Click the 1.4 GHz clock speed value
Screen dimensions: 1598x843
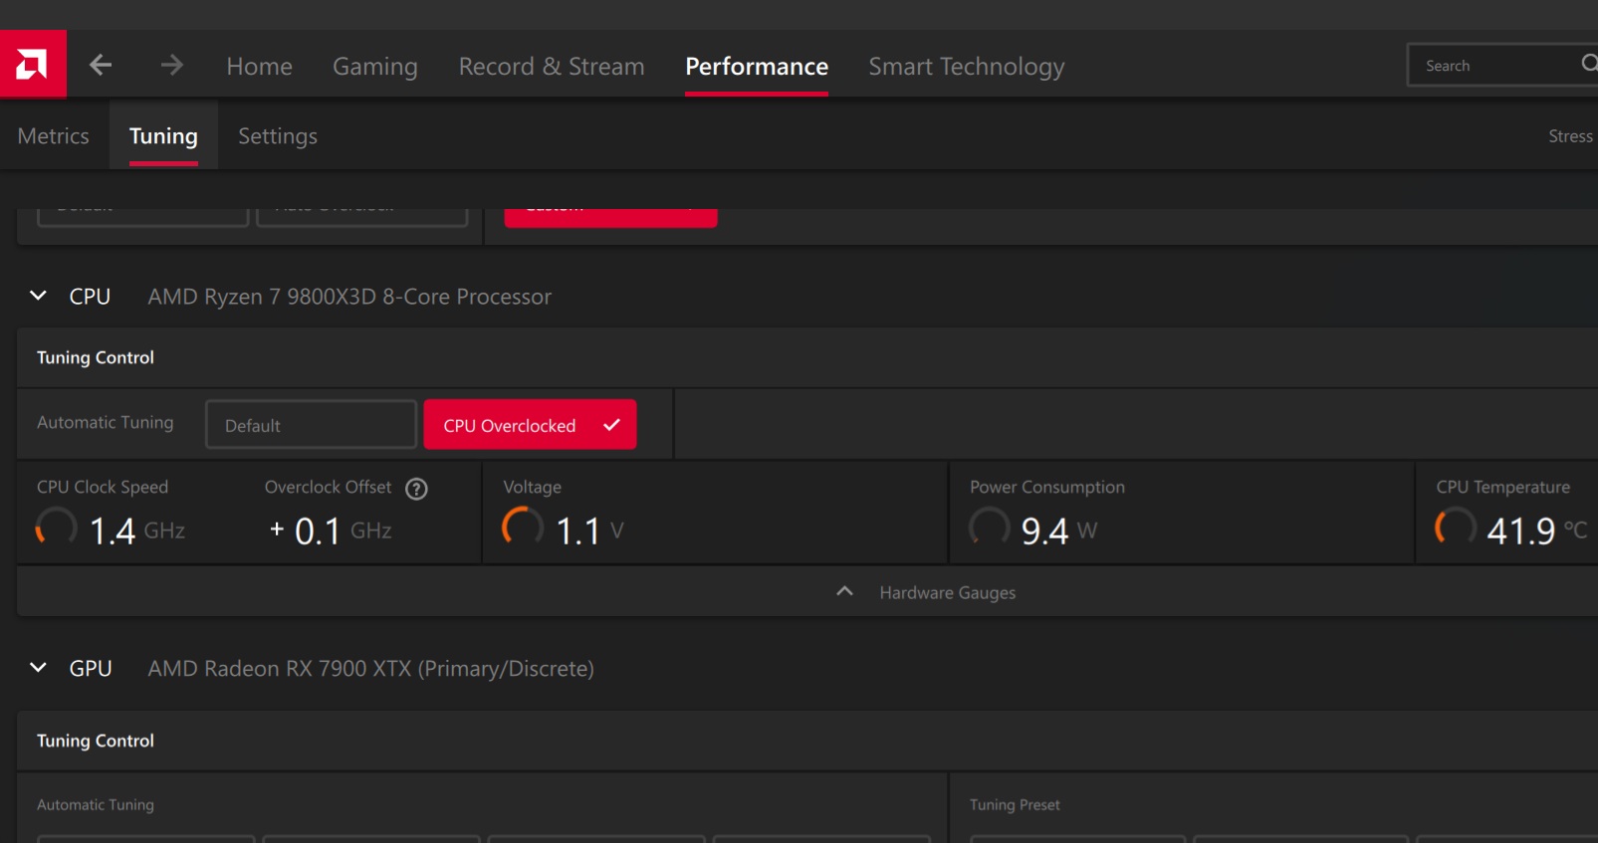pyautogui.click(x=137, y=530)
